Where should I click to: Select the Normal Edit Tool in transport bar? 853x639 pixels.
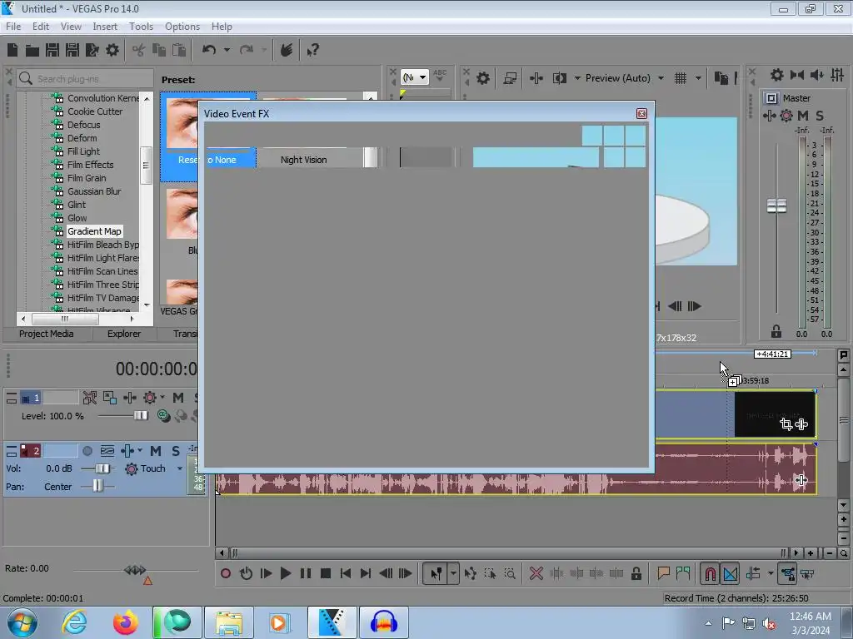[436, 574]
